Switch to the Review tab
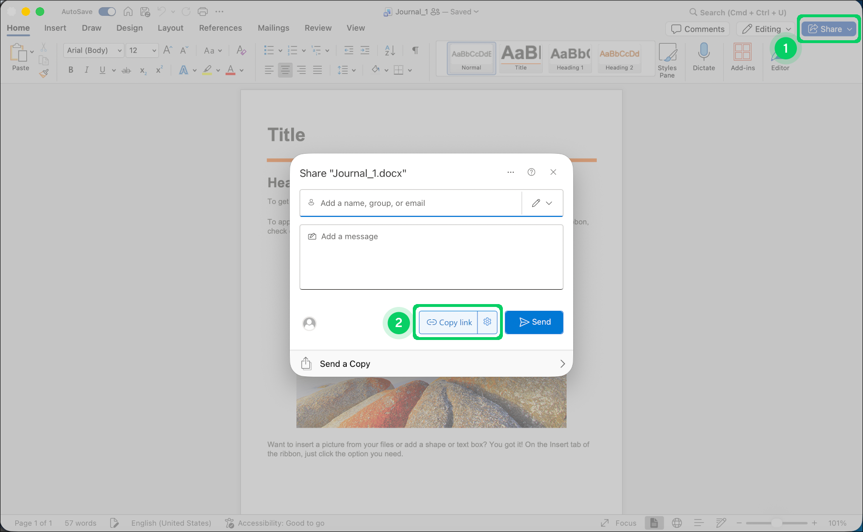The height and width of the screenshot is (532, 863). 318,28
